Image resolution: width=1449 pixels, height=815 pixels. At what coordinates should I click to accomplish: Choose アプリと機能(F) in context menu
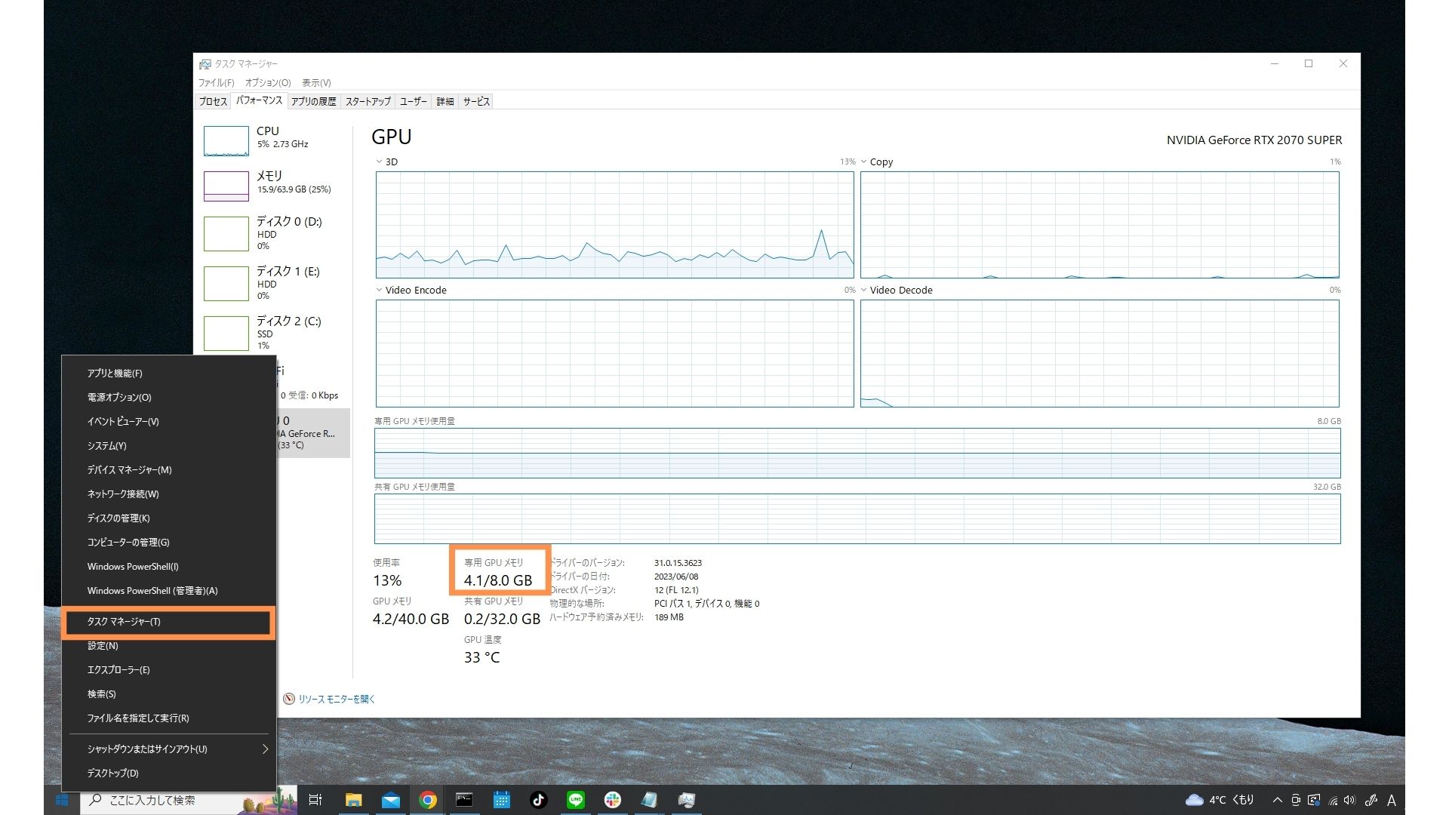pos(169,373)
